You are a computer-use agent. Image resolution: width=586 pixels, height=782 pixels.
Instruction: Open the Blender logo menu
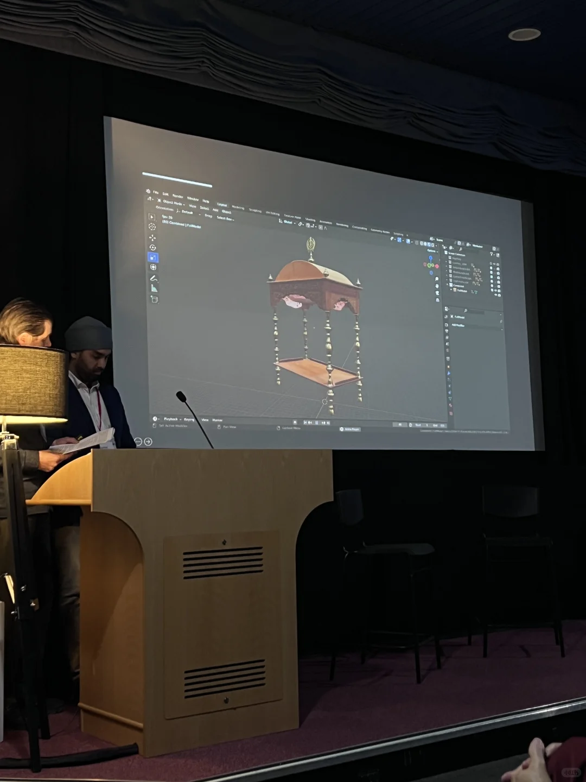pyautogui.click(x=148, y=191)
